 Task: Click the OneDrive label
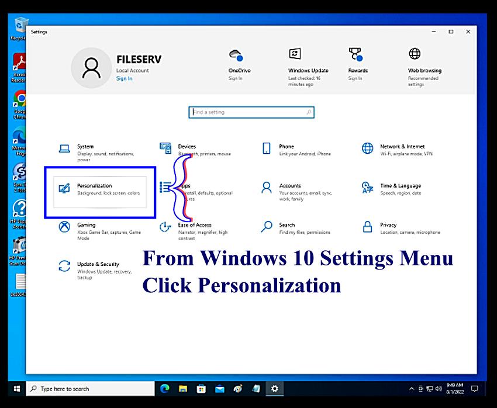pos(239,70)
